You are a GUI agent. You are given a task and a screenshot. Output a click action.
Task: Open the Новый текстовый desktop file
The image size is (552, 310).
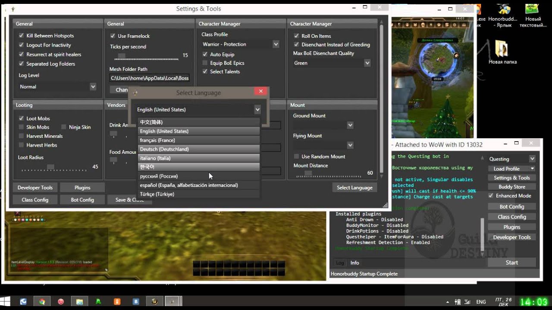pos(533,15)
